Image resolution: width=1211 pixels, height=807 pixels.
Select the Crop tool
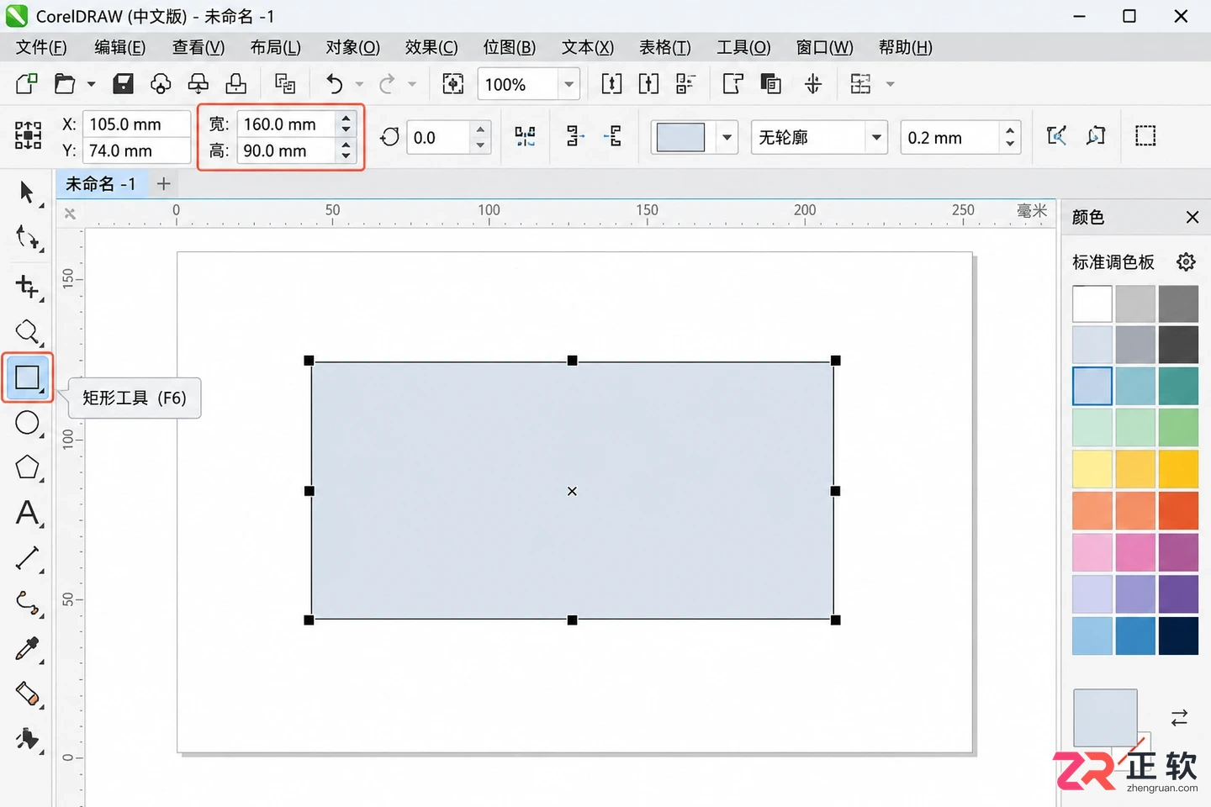click(x=27, y=286)
